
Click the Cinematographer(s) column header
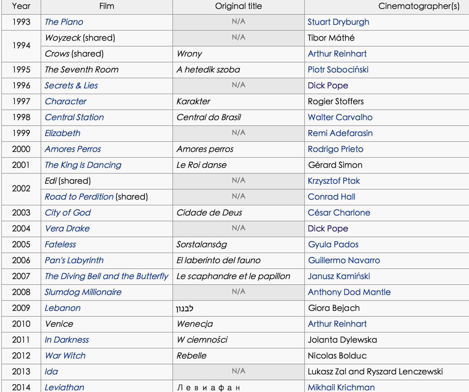[387, 6]
